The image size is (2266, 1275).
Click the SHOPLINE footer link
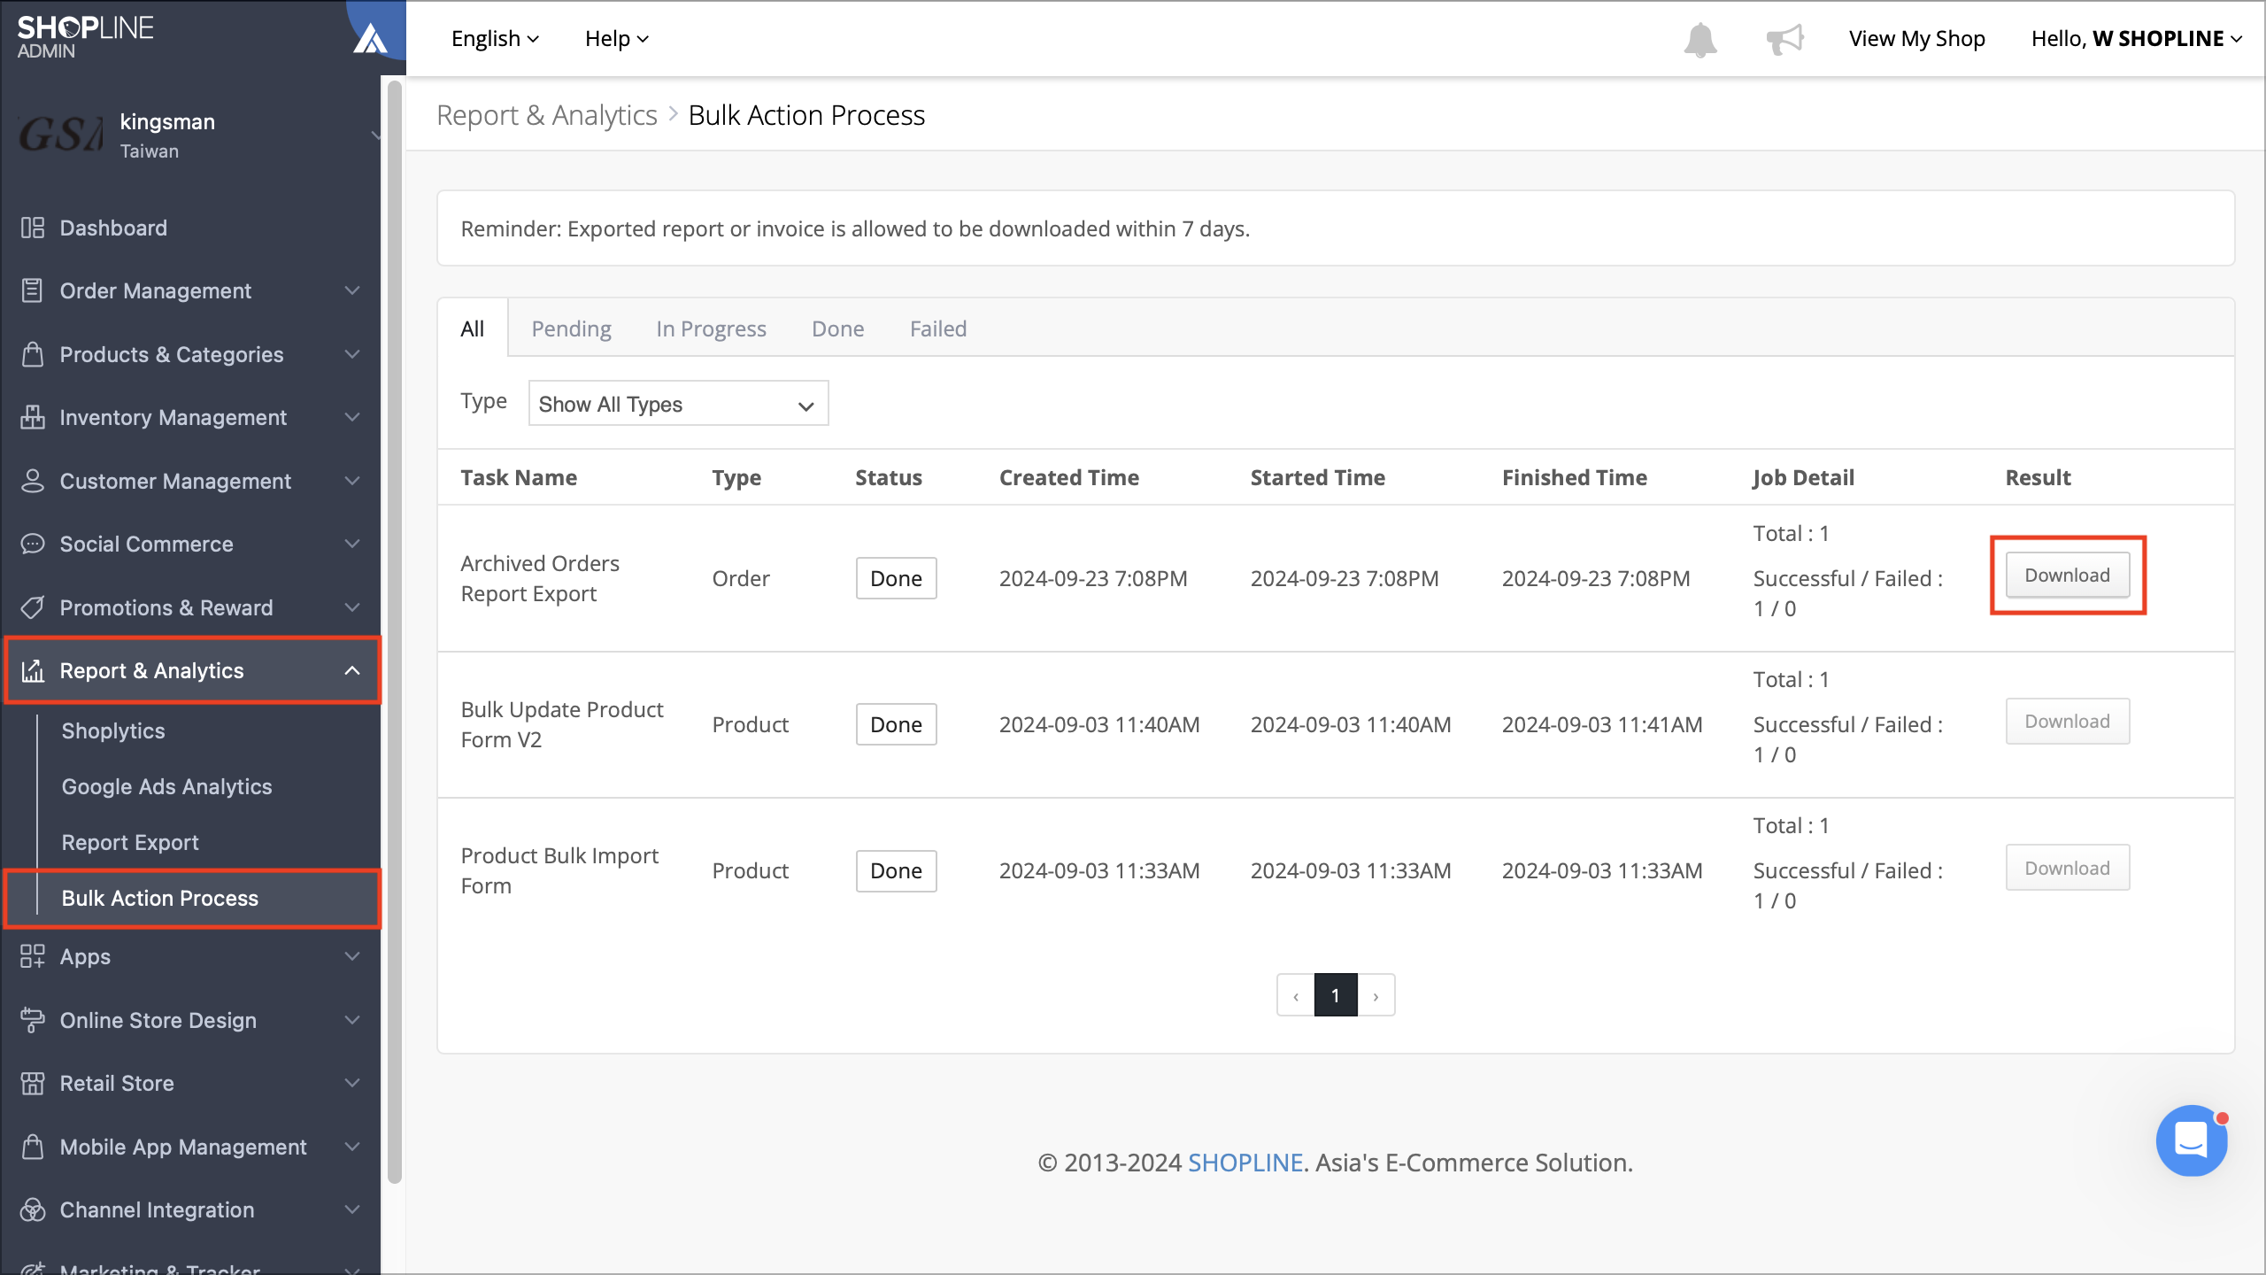(1245, 1163)
